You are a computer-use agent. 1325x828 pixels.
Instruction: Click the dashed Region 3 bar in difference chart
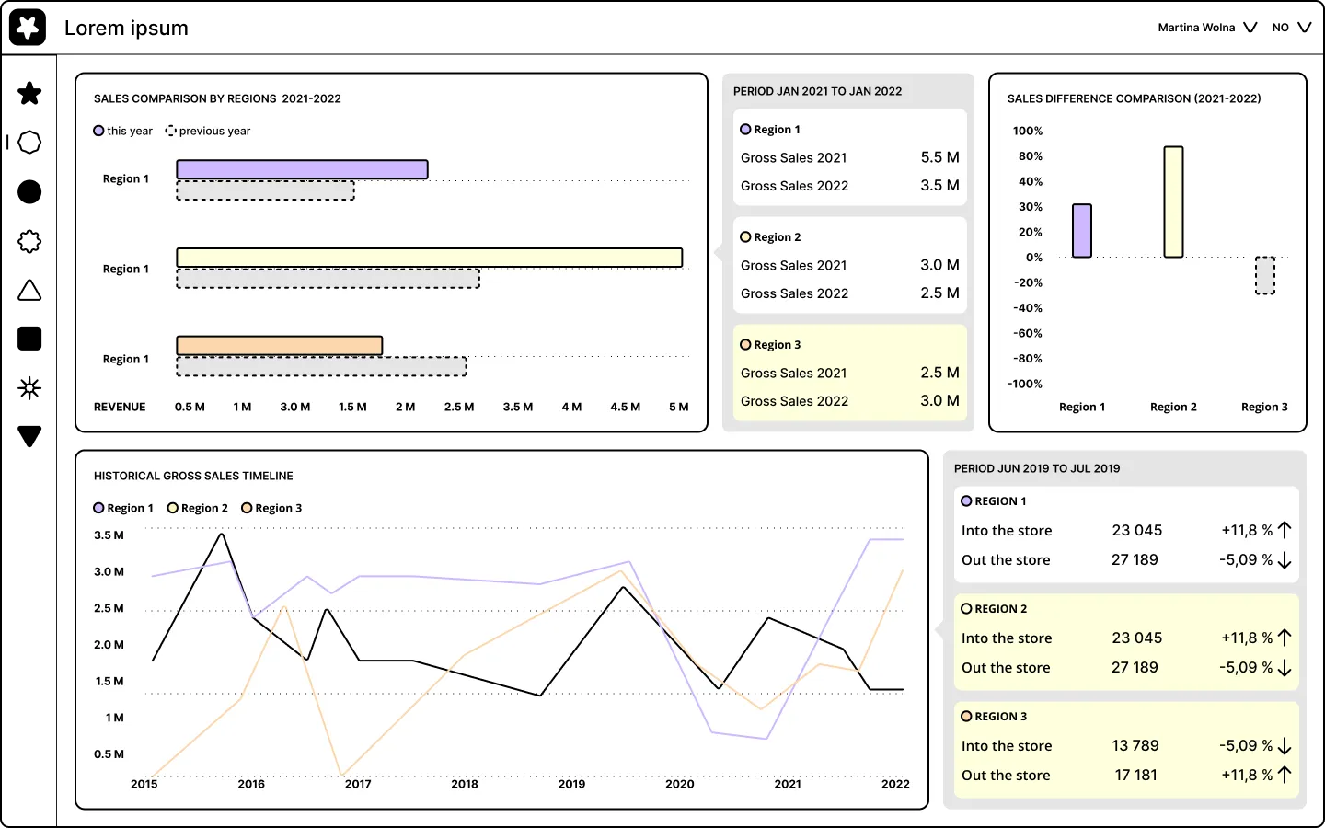(x=1265, y=276)
